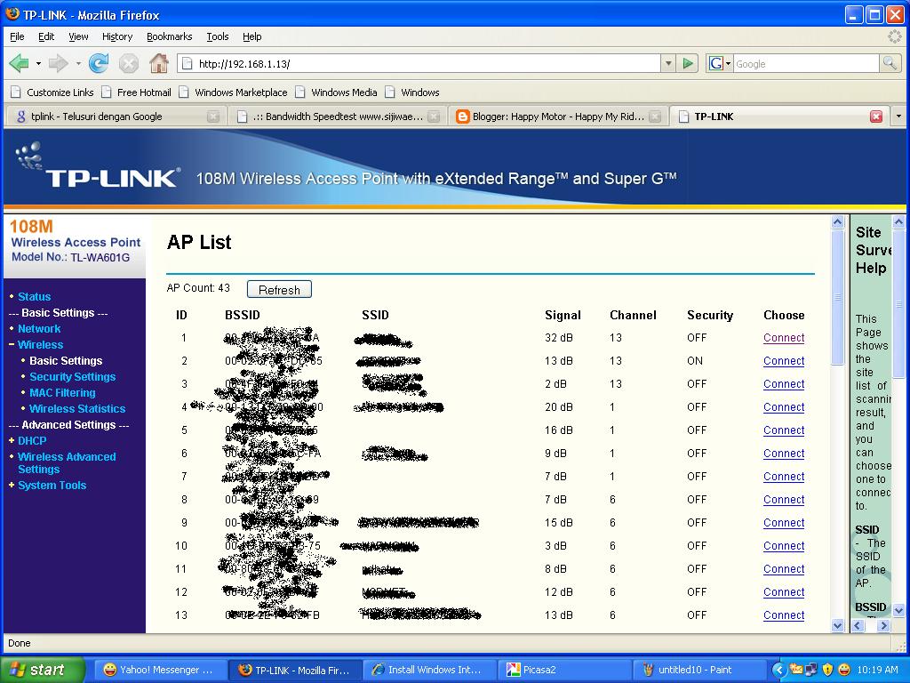The image size is (910, 683).
Task: Click the Stop loading icon
Action: (128, 63)
